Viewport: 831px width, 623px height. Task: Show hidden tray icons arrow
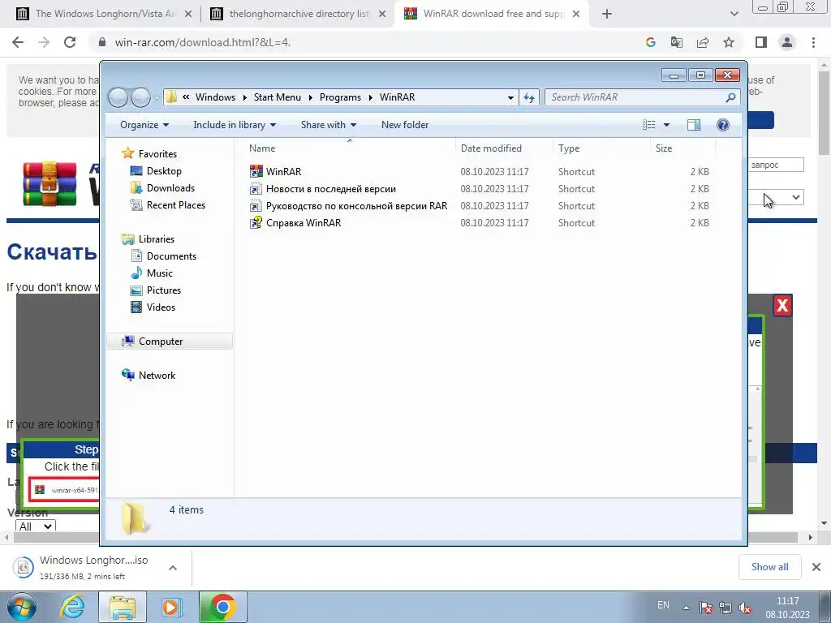tap(687, 608)
